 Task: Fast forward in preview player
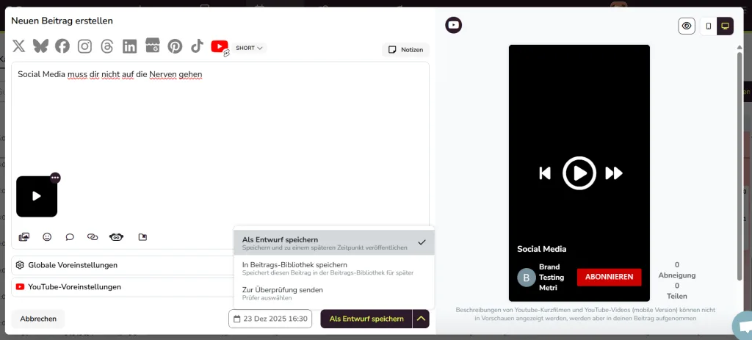[x=614, y=173]
